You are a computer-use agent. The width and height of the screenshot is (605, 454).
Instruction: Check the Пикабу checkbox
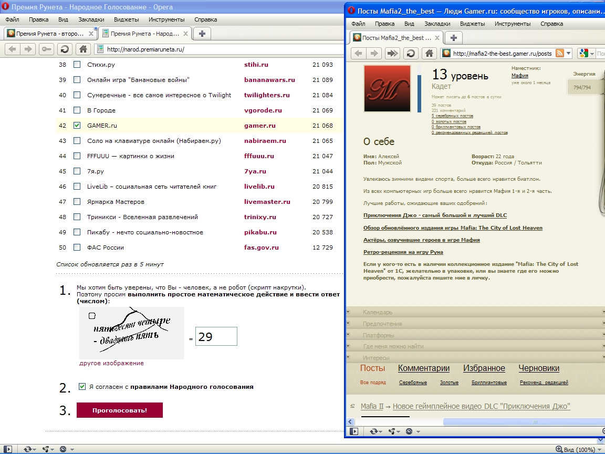click(77, 232)
